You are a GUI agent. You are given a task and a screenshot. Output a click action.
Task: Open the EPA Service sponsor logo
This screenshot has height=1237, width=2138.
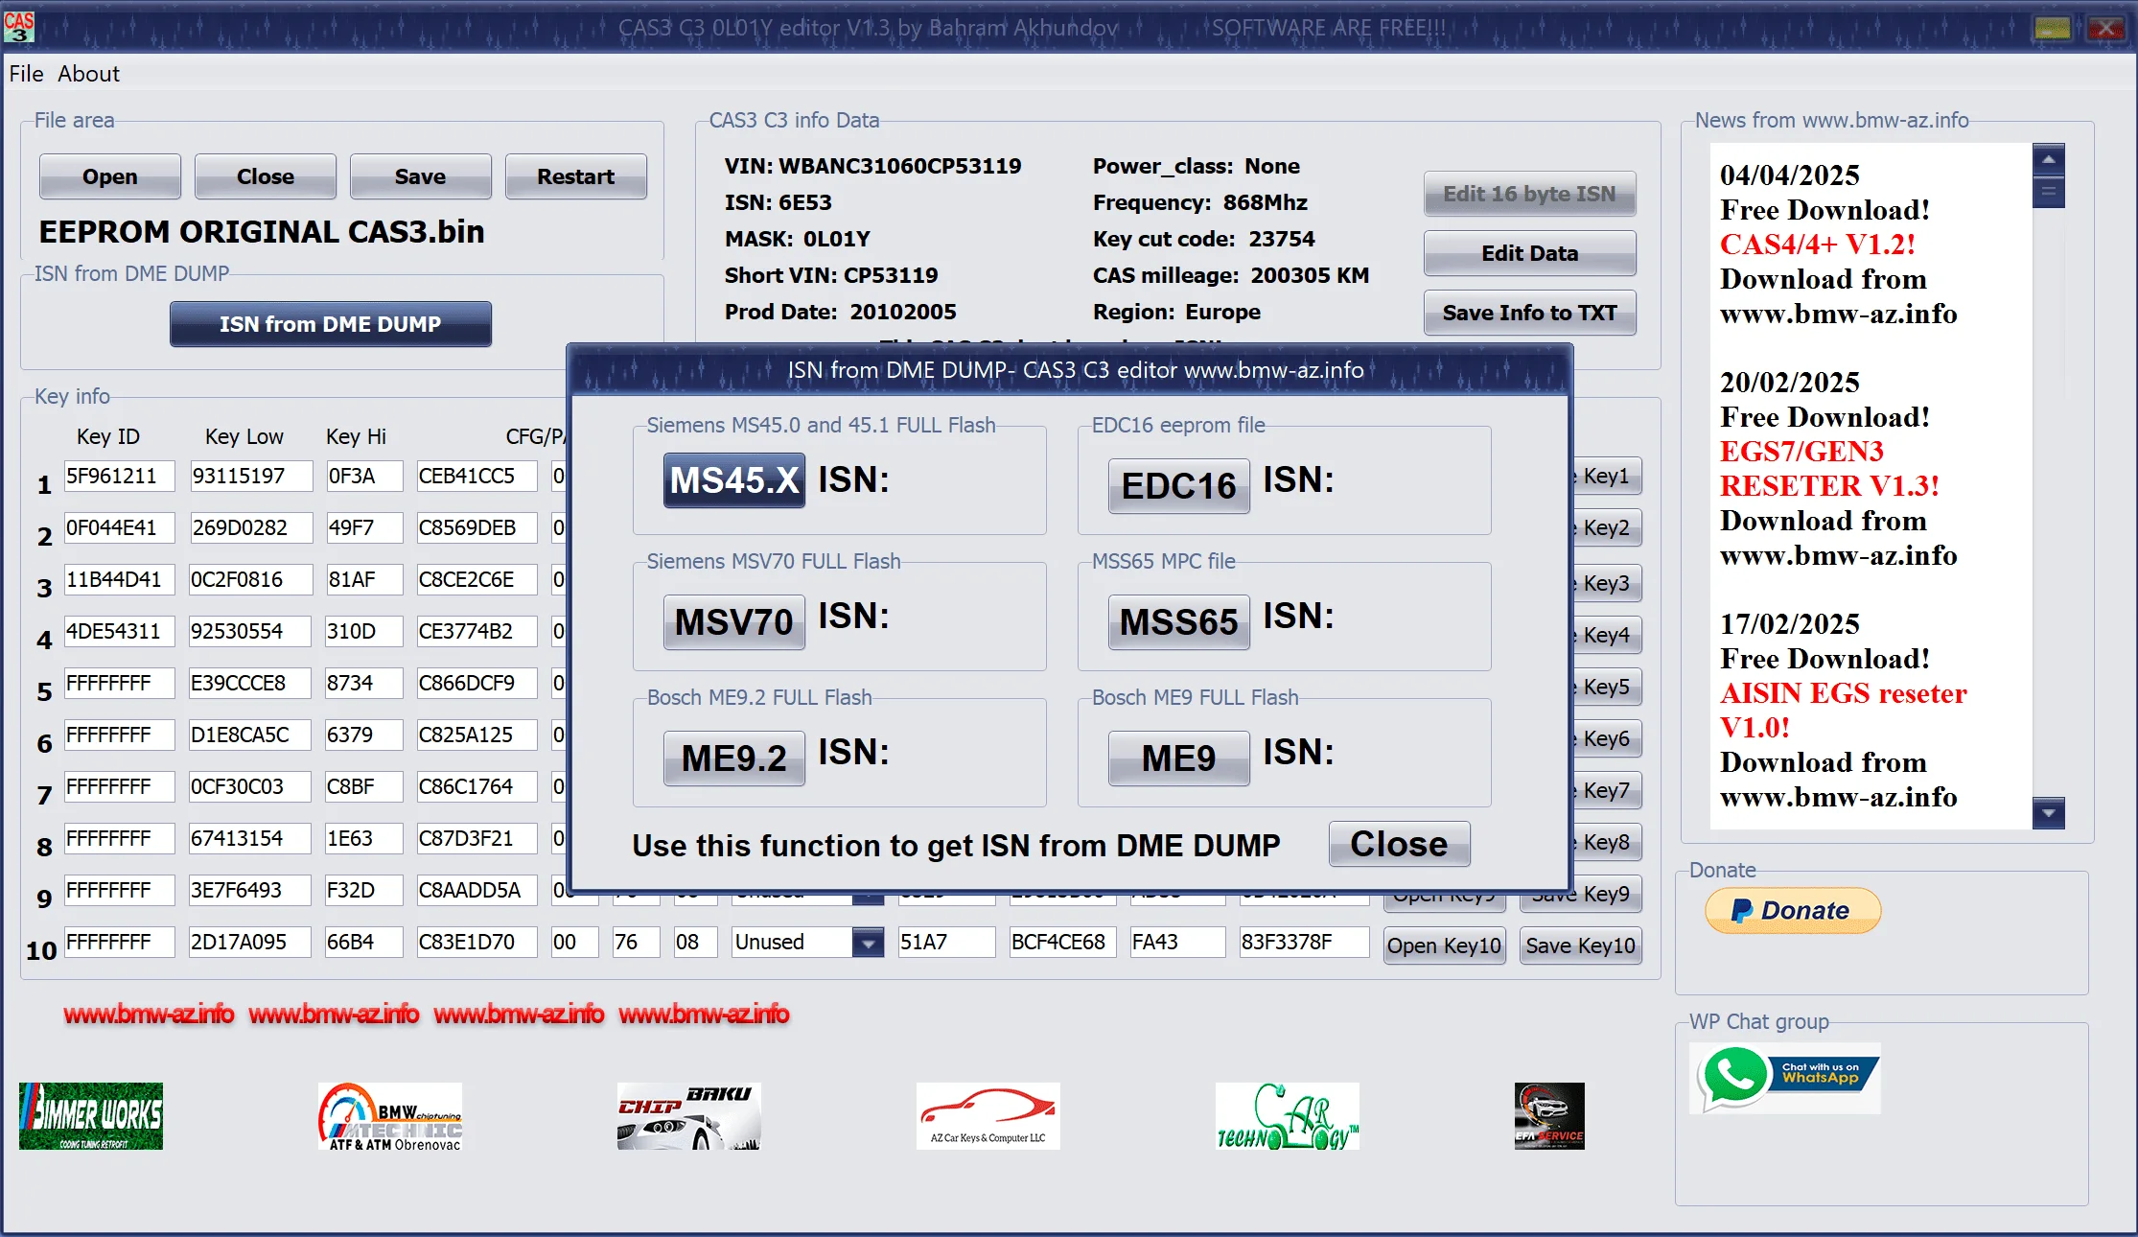tap(1549, 1116)
